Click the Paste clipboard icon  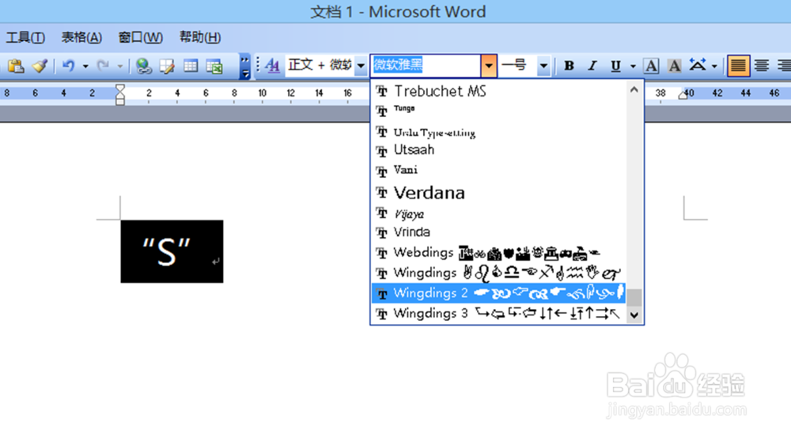pyautogui.click(x=16, y=66)
